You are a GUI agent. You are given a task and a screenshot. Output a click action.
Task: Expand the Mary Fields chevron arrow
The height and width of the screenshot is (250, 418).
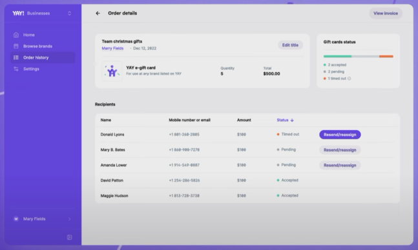coord(70,219)
